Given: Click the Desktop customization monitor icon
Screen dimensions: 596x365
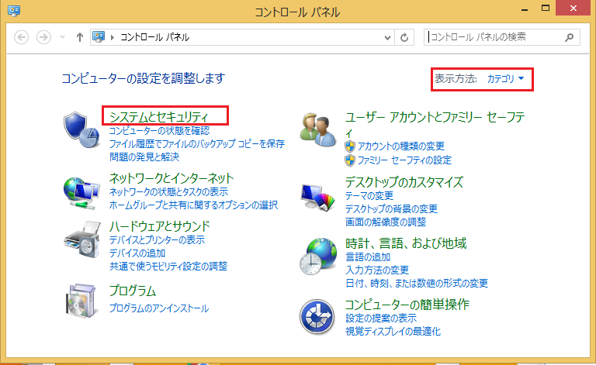Looking at the screenshot, I should (x=317, y=197).
